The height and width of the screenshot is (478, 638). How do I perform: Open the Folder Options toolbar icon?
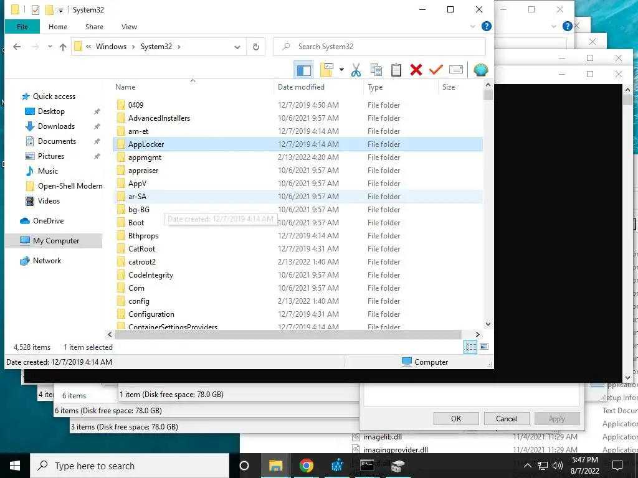(326, 70)
